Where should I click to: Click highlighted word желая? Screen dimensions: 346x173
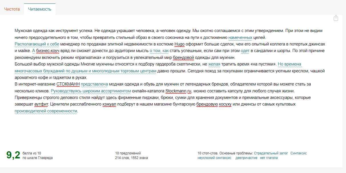click(x=214, y=64)
